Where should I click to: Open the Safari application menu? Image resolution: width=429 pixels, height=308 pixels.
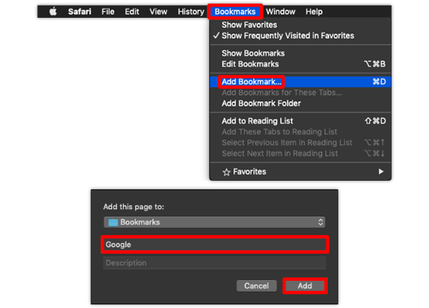[80, 11]
